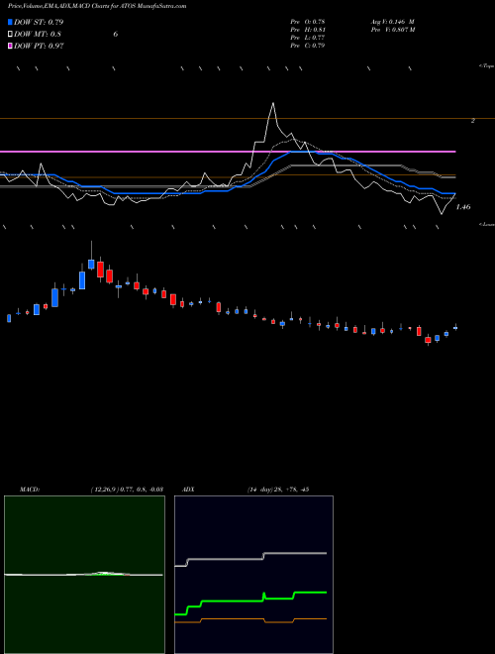Click the 'Pre L: 0.77' low value
Viewport: 495px width, 654px height.
308,38
